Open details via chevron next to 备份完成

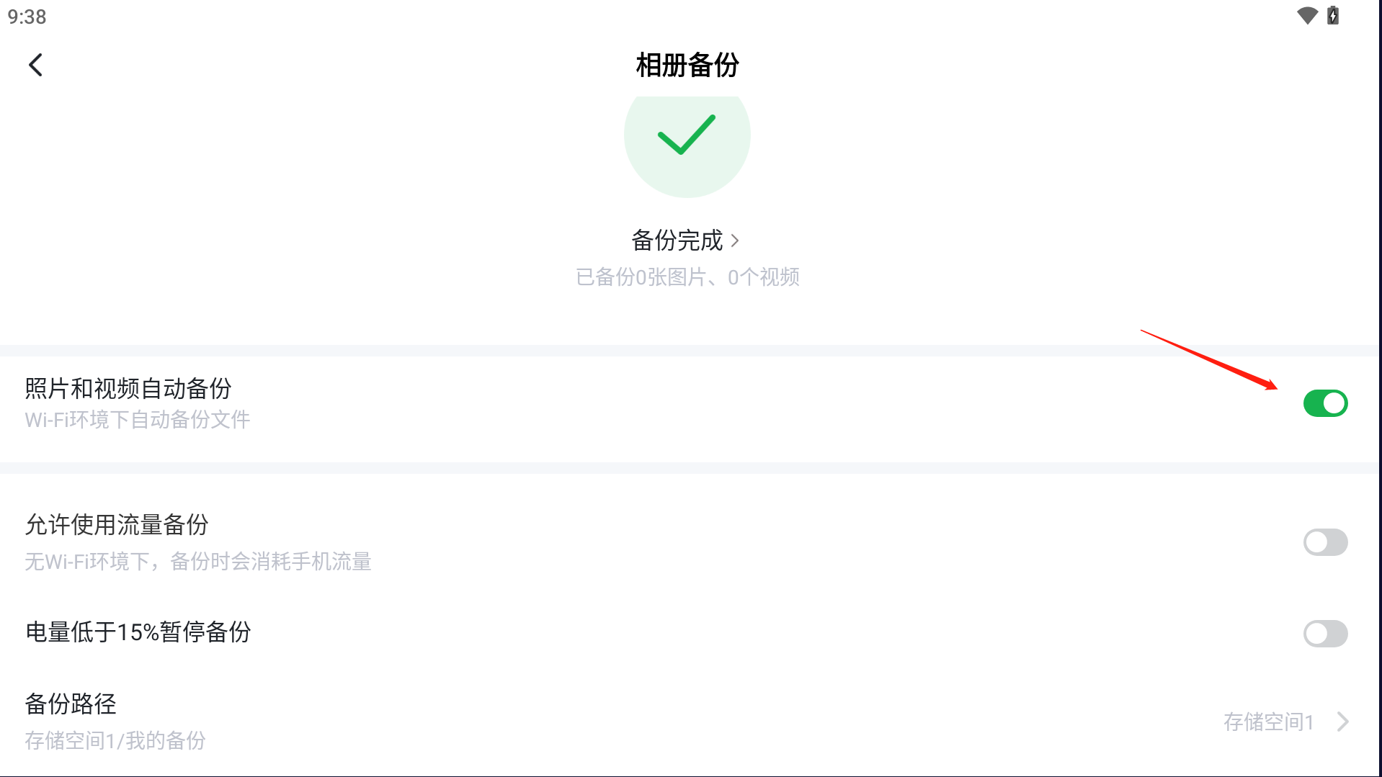(x=735, y=241)
